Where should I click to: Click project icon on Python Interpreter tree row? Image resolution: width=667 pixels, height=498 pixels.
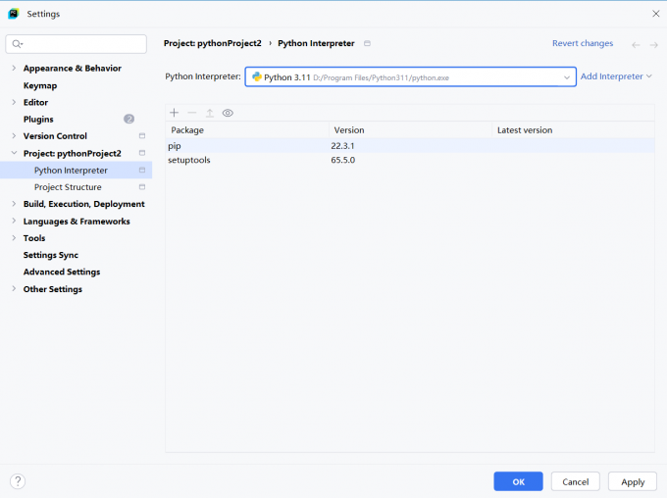point(142,171)
